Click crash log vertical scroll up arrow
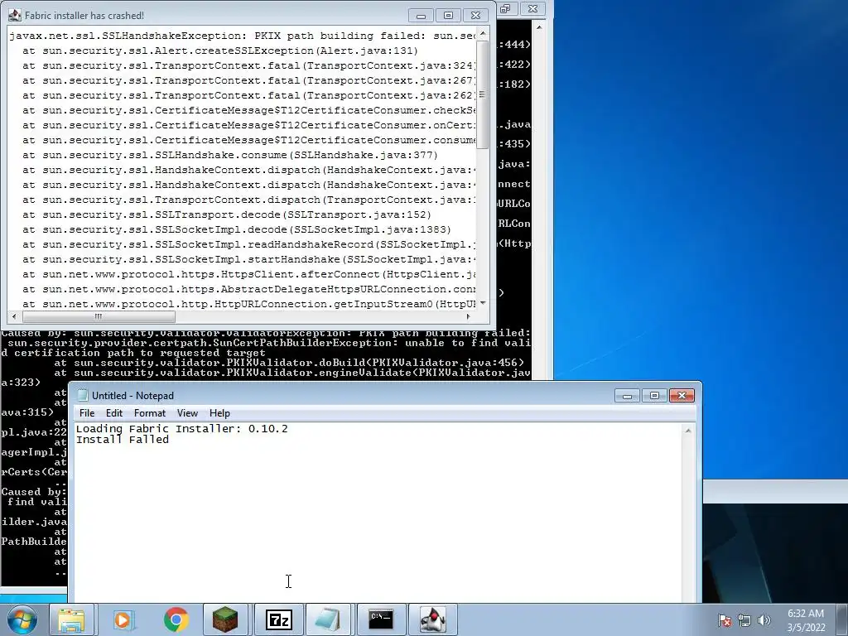 coord(483,33)
